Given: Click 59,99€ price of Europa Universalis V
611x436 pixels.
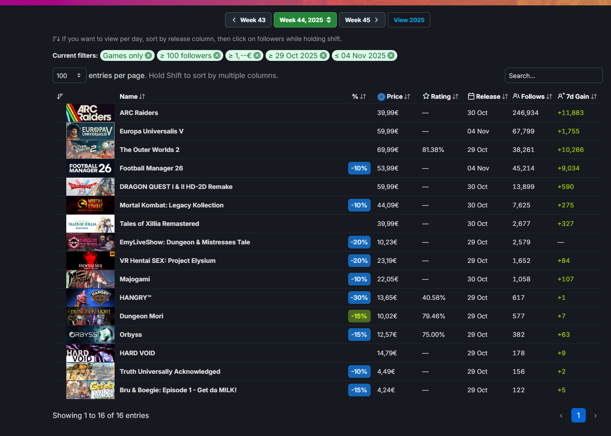Looking at the screenshot, I should 388,131.
